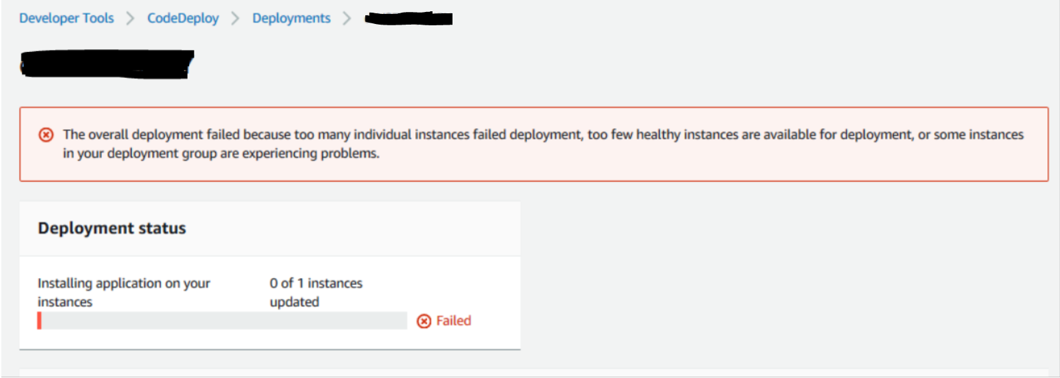The height and width of the screenshot is (378, 1060).
Task: Click the word "instances" below Installing application
Action: coord(65,302)
